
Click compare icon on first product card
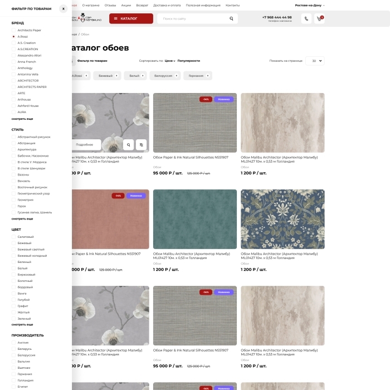point(142,145)
